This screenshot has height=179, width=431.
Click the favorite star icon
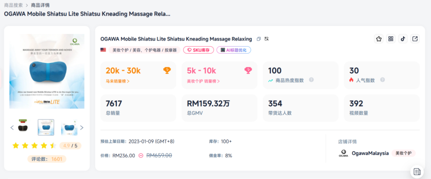379,39
